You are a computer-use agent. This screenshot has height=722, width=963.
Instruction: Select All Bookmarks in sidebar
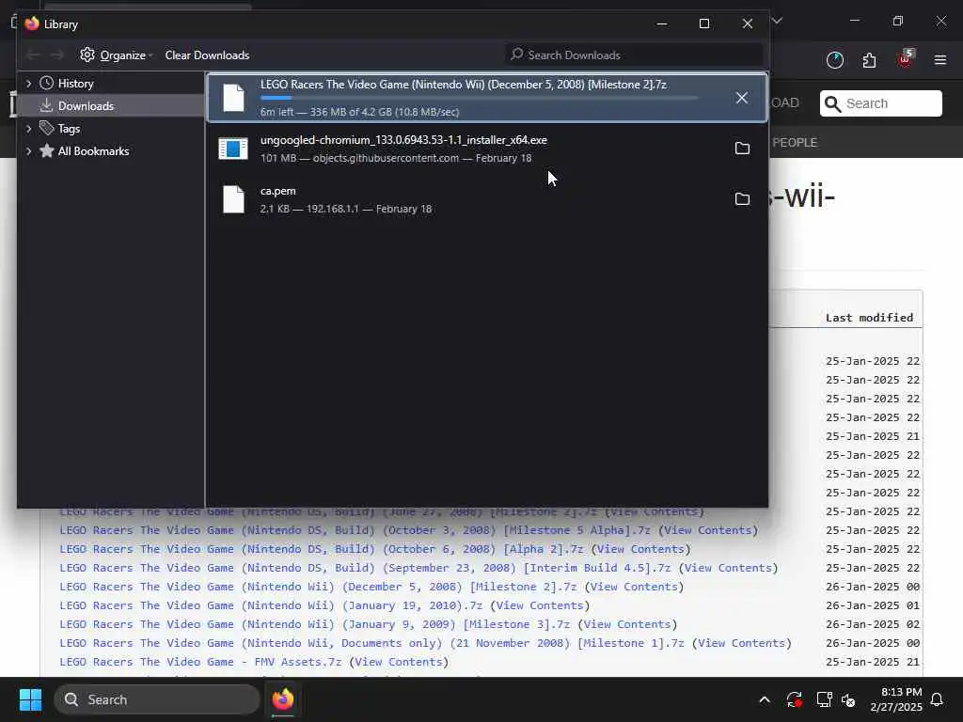point(93,151)
